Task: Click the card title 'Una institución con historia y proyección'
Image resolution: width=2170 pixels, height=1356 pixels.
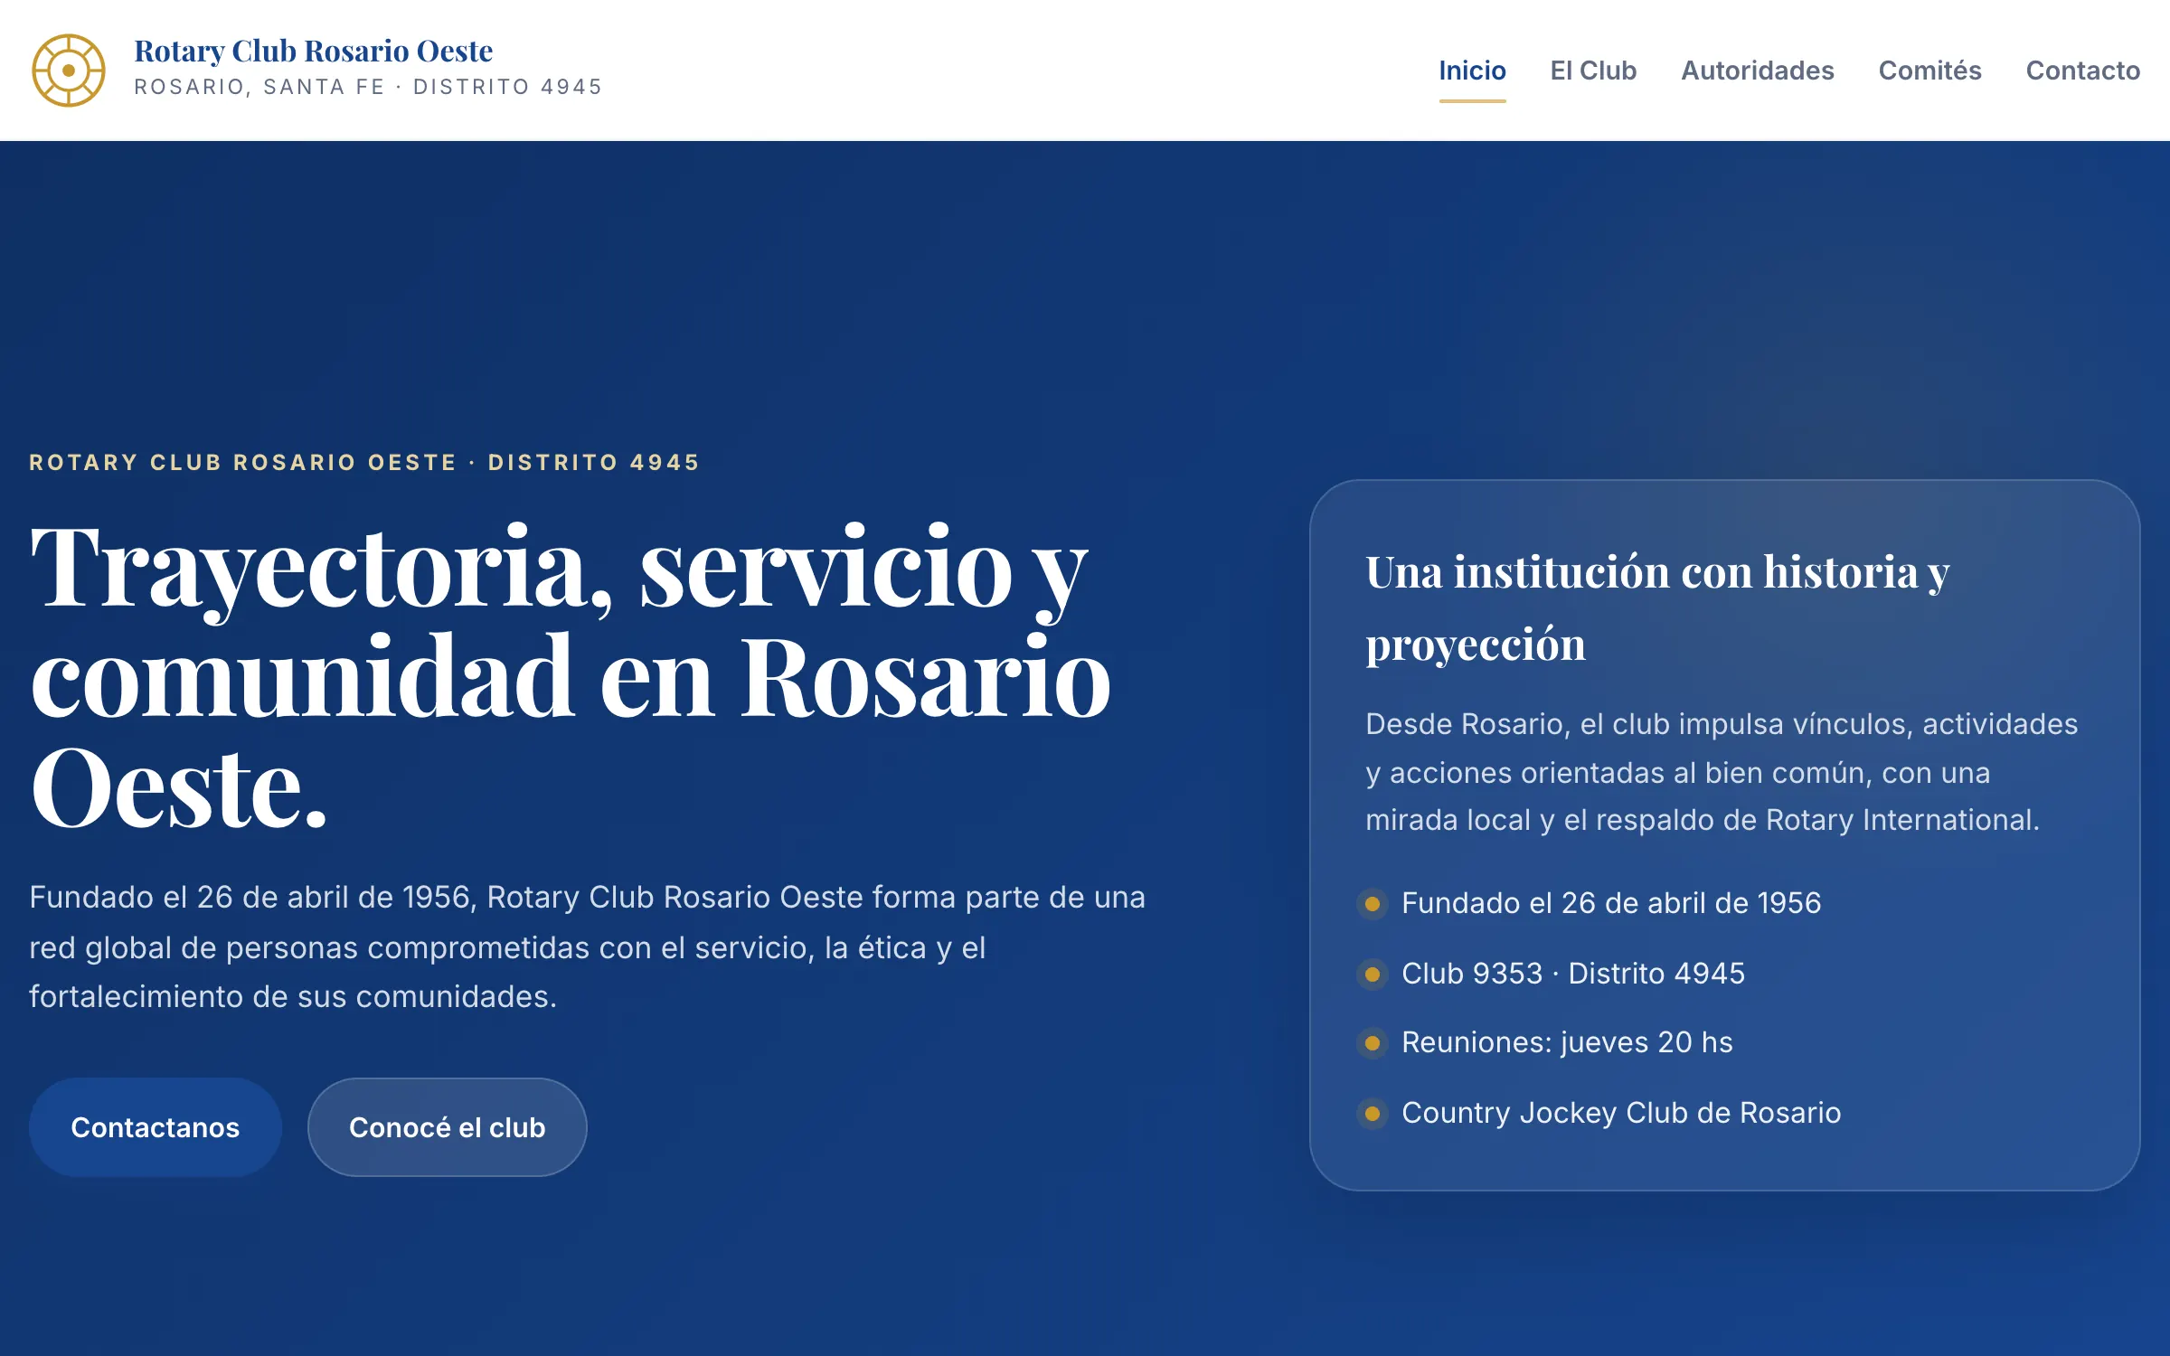Action: tap(1656, 607)
